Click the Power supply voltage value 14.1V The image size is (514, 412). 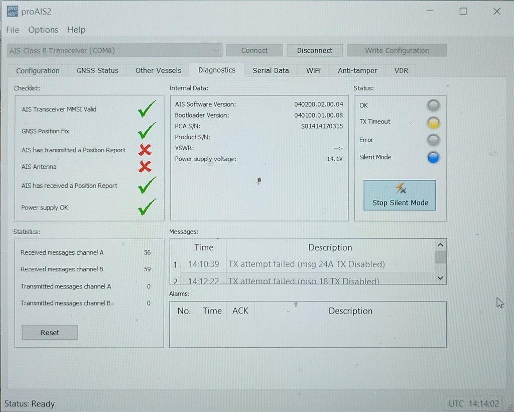coord(335,159)
